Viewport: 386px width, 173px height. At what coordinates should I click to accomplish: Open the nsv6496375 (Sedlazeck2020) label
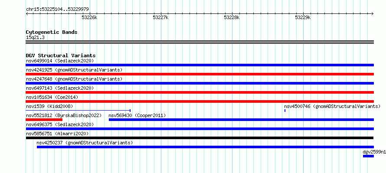[60, 124]
